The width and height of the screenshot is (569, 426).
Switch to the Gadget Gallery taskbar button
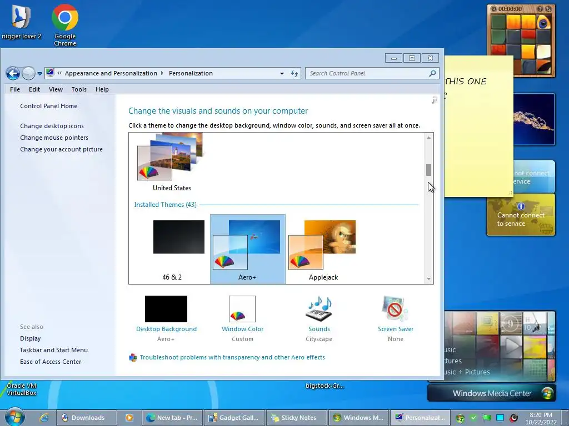point(234,418)
